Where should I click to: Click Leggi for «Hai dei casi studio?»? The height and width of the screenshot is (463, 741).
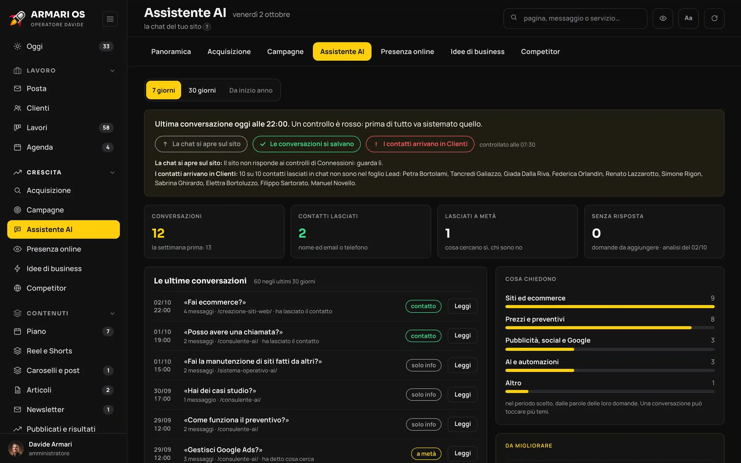pyautogui.click(x=463, y=394)
